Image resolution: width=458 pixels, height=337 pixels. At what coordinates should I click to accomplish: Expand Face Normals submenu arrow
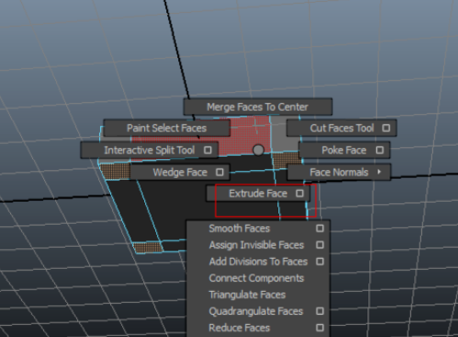pyautogui.click(x=379, y=172)
